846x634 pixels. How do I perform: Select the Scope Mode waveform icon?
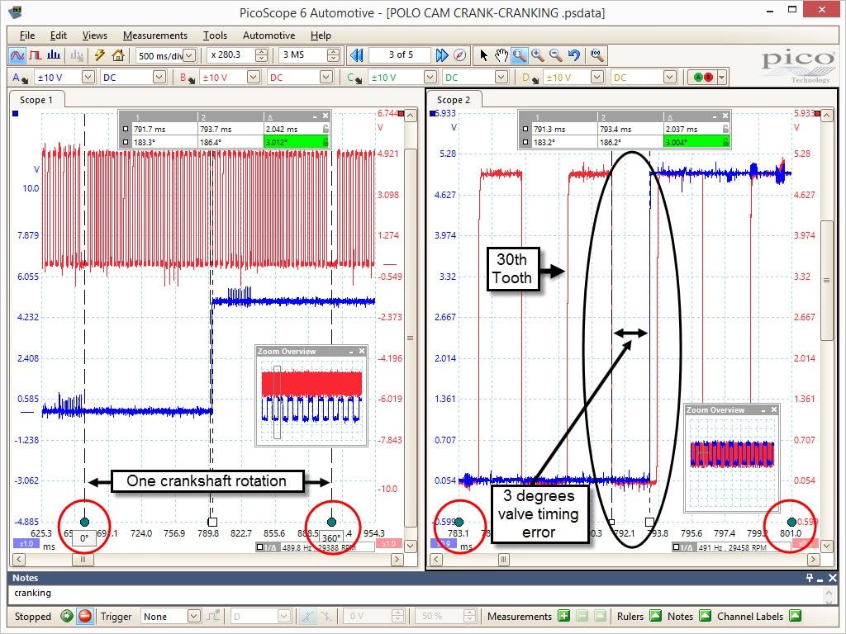tap(17, 55)
